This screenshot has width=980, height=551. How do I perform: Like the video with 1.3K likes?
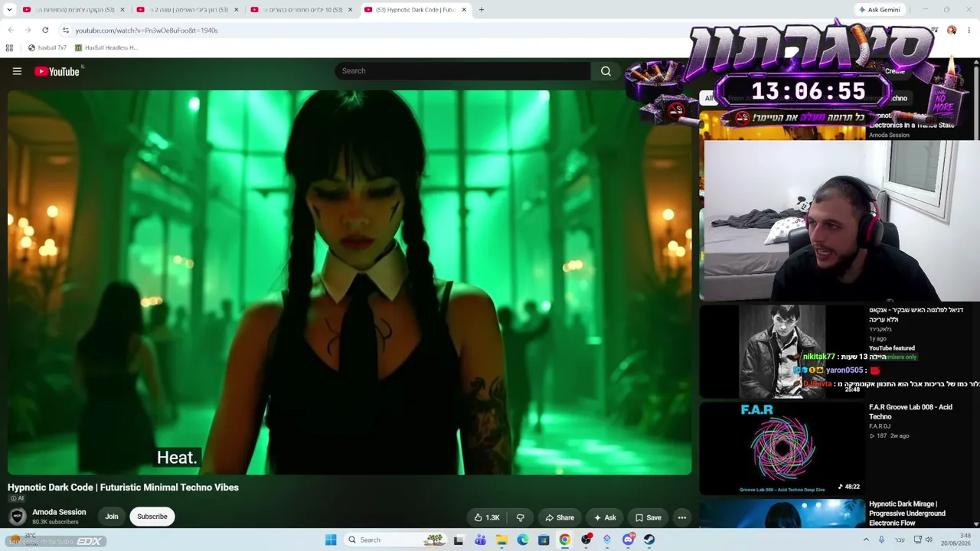pyautogui.click(x=487, y=517)
